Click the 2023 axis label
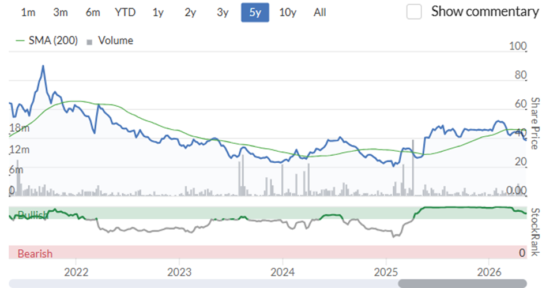This screenshot has width=542, height=288. [x=179, y=272]
